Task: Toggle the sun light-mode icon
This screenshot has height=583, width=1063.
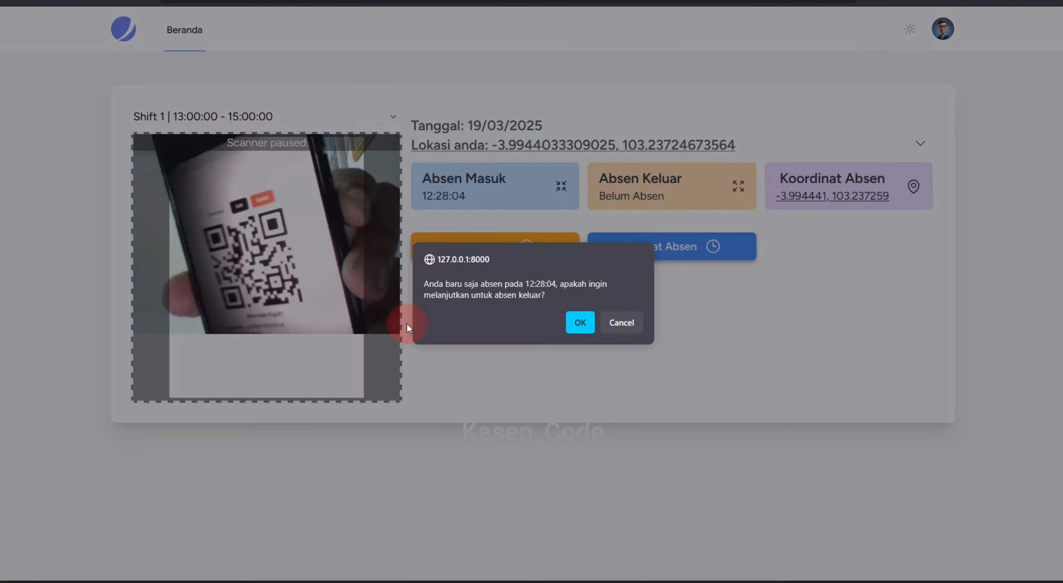Action: coord(910,29)
